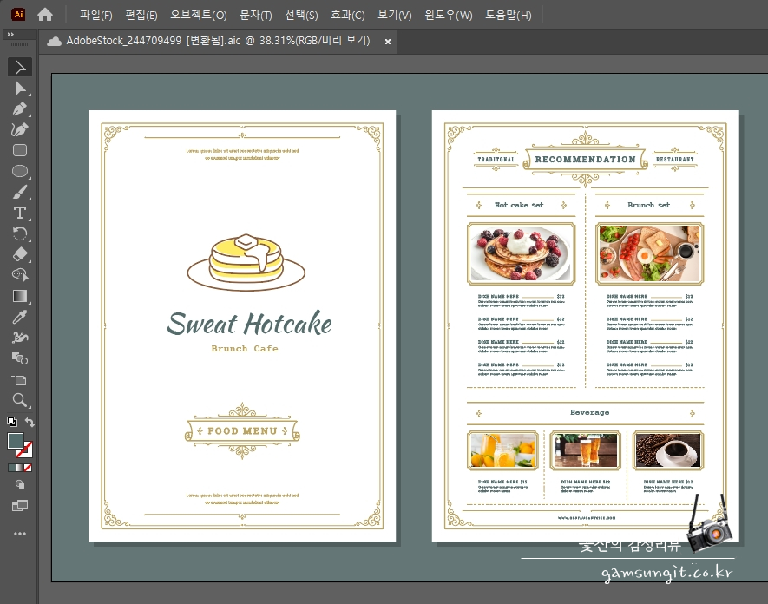
Task: Select the pancake with berries photo
Action: (x=522, y=253)
